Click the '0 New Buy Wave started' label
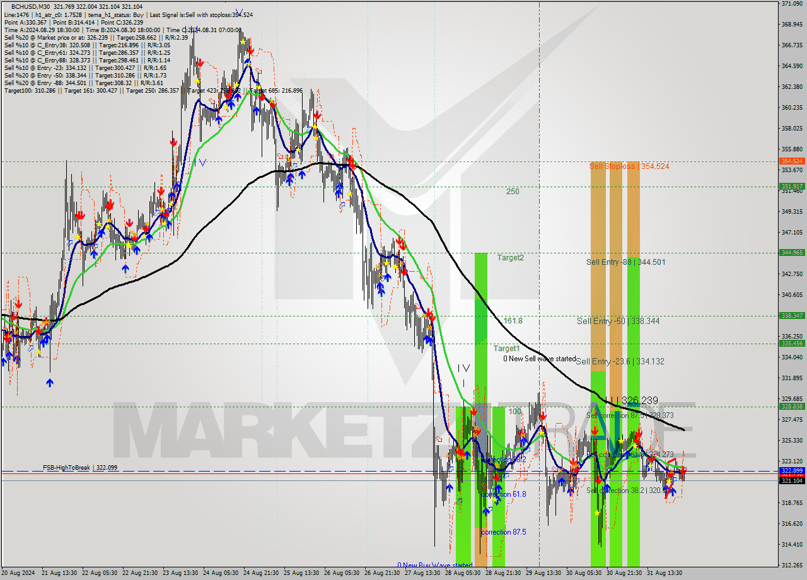The width and height of the screenshot is (807, 580). click(434, 565)
